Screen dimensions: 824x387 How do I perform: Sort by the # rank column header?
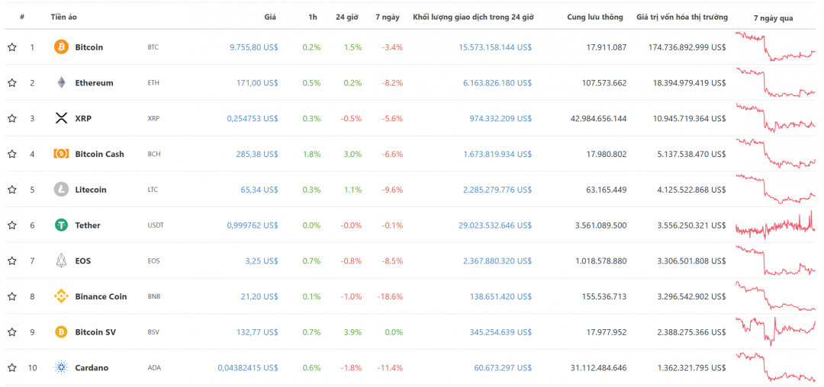pos(22,17)
